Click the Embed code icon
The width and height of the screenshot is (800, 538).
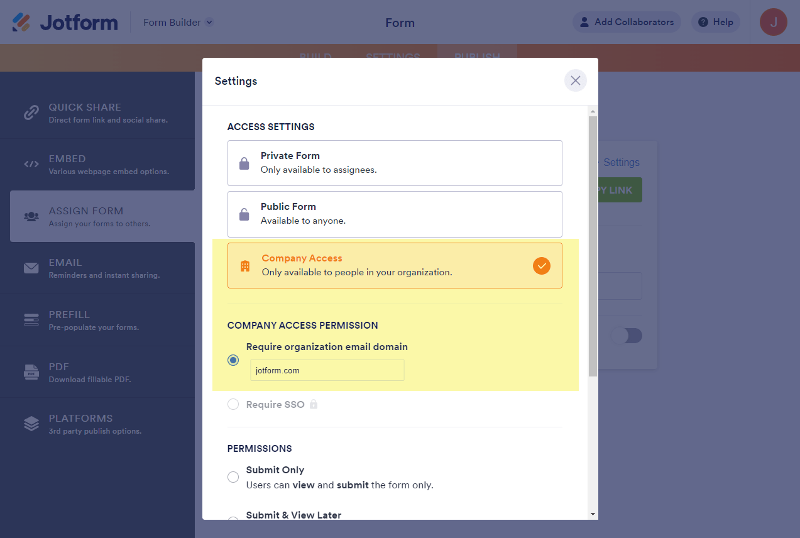(x=31, y=164)
